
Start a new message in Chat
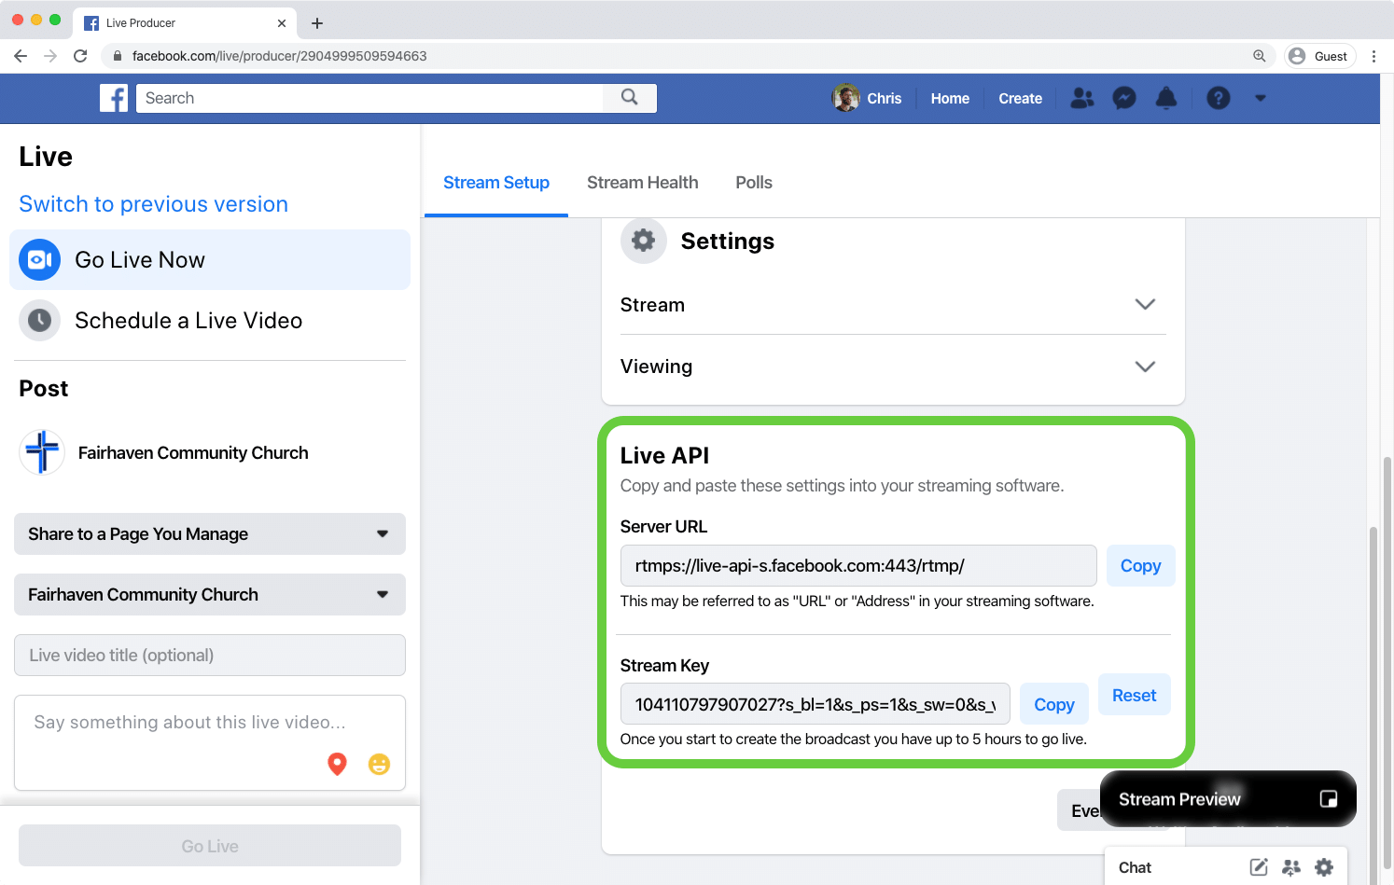(x=1259, y=867)
